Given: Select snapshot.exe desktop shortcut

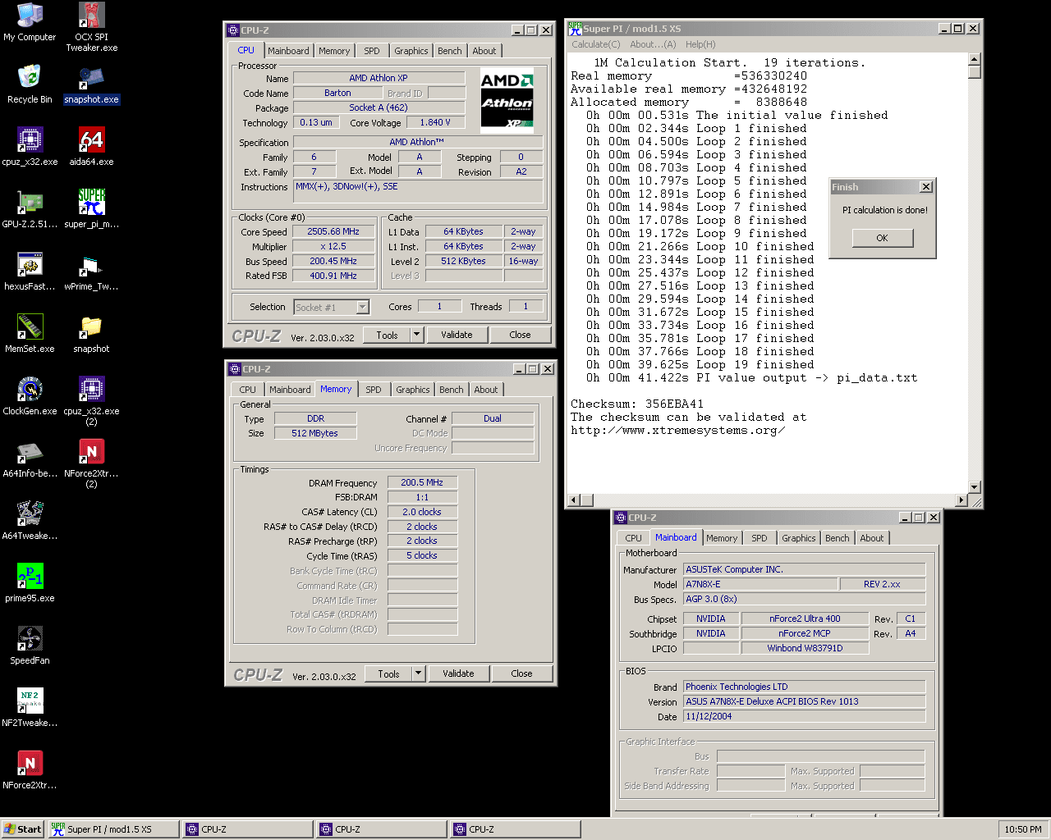Looking at the screenshot, I should point(91,84).
